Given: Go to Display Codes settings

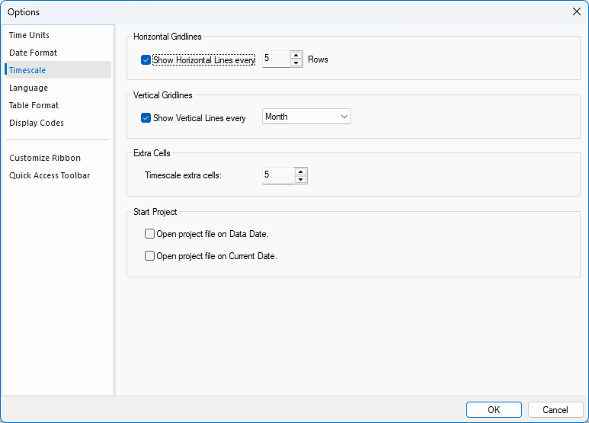Looking at the screenshot, I should pyautogui.click(x=37, y=123).
